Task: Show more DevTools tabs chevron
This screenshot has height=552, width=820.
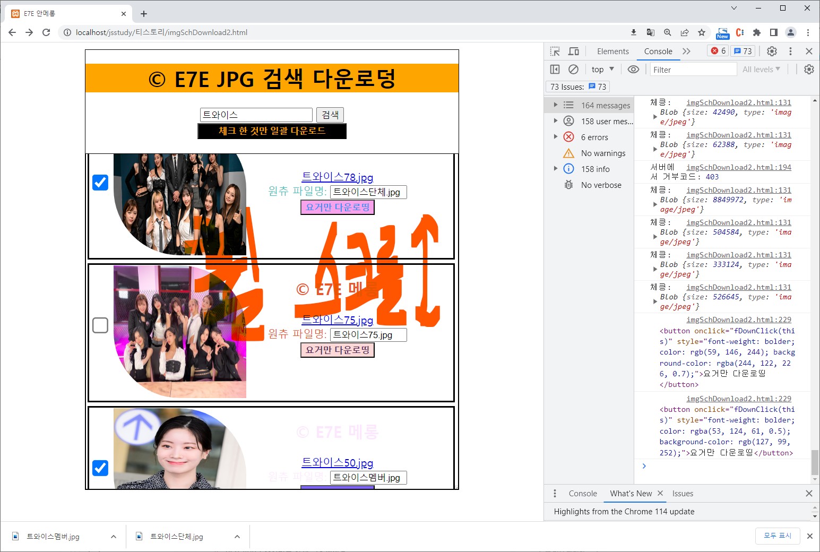Action: 686,51
